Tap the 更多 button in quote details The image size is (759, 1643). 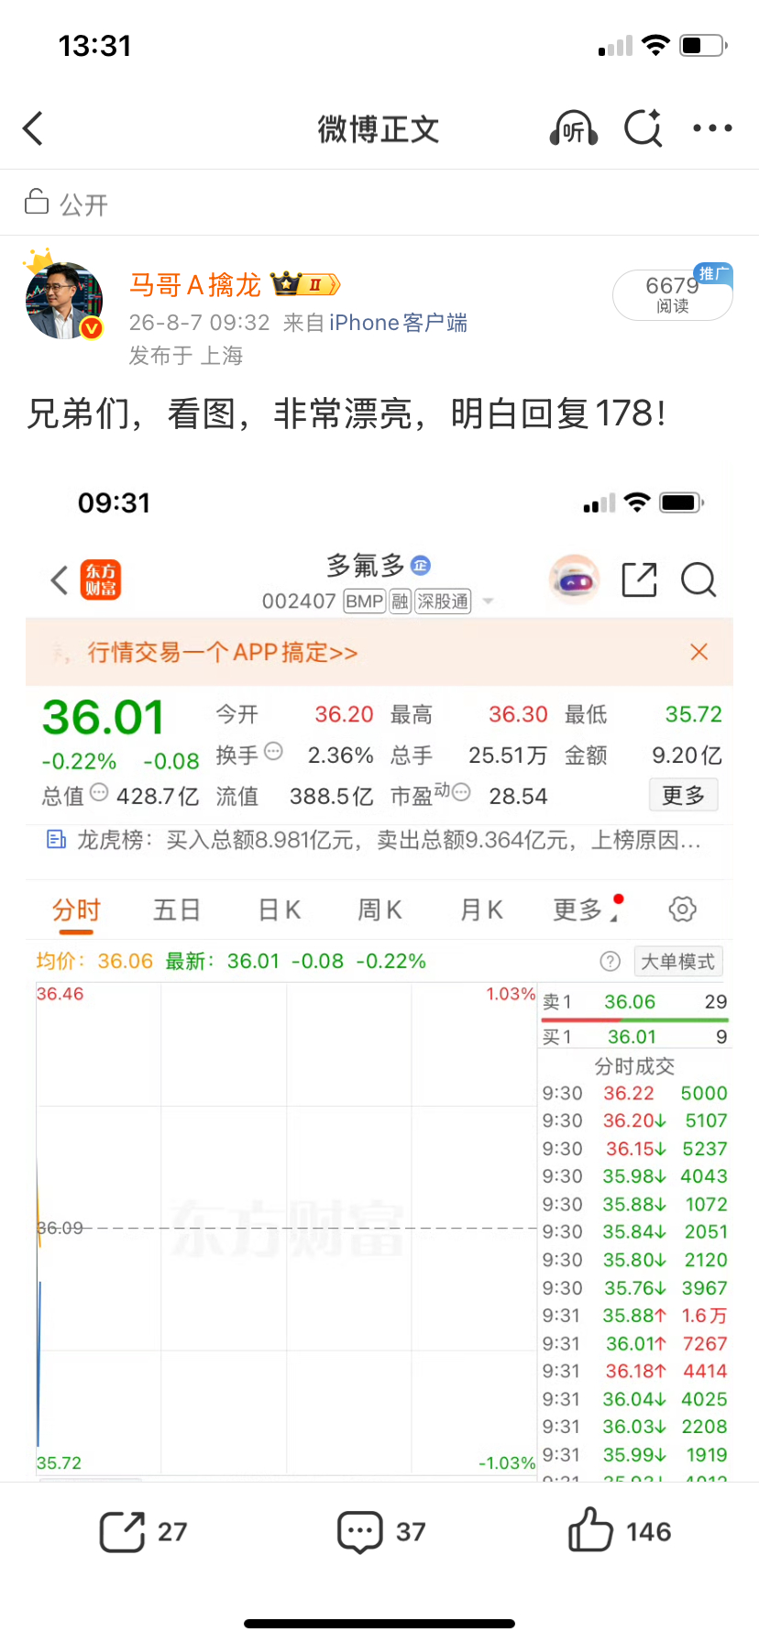684,795
